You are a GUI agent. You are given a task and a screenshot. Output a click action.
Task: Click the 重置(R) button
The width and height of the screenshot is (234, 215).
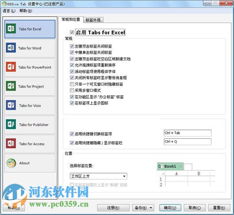pyautogui.click(x=219, y=208)
